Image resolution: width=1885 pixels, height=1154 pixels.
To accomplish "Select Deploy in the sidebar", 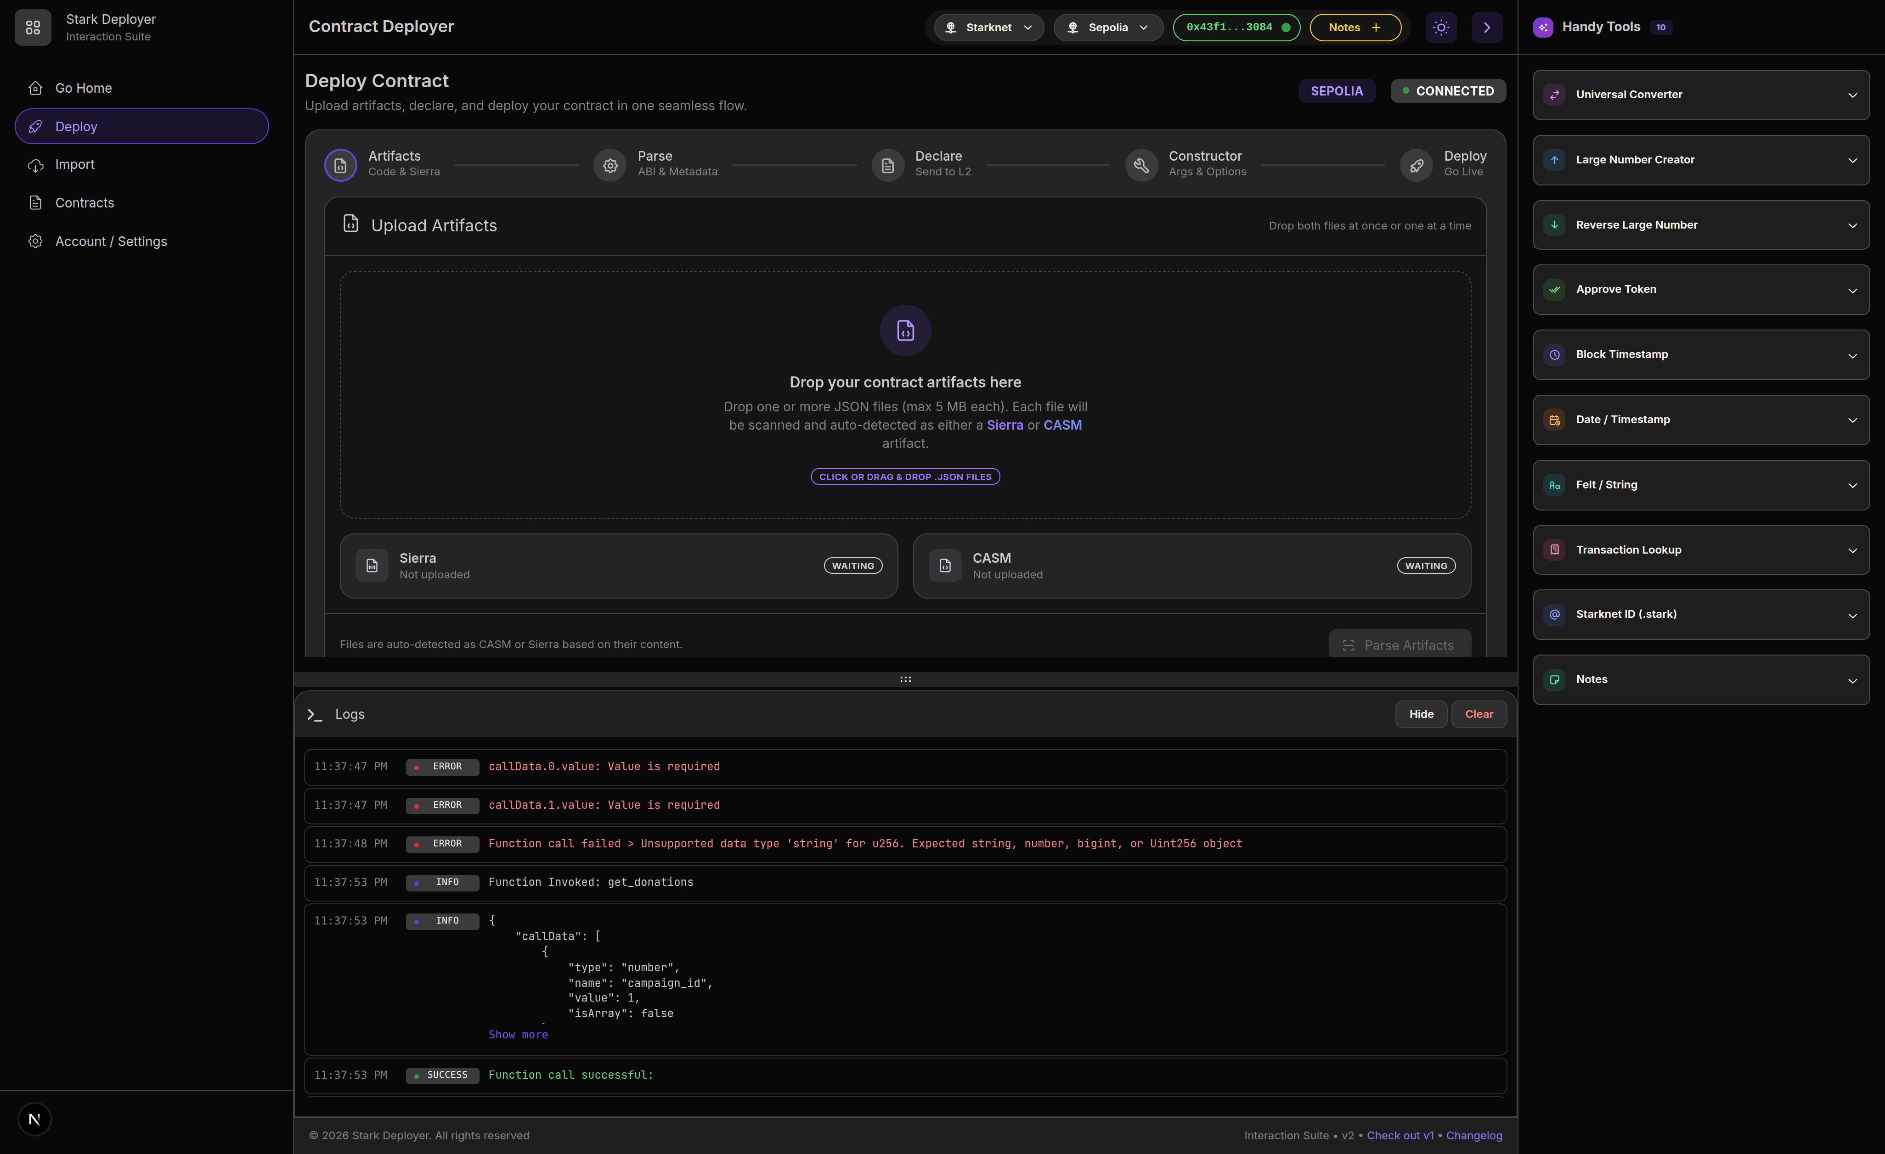I will 141,126.
